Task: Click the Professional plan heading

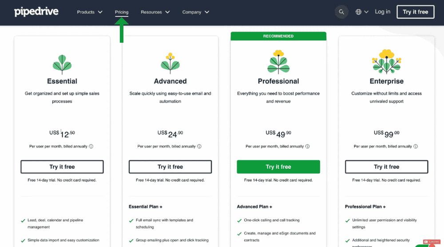Action: click(x=278, y=81)
